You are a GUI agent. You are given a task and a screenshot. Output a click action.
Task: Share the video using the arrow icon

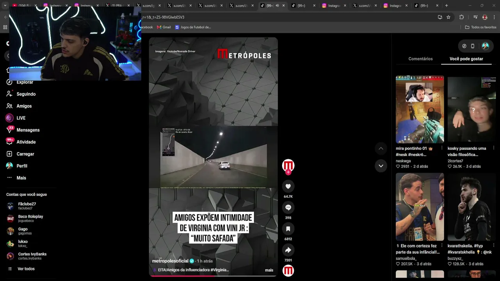click(288, 250)
